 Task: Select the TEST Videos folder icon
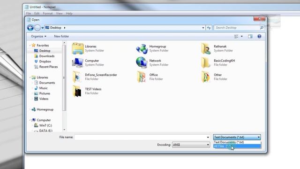[x=77, y=91]
